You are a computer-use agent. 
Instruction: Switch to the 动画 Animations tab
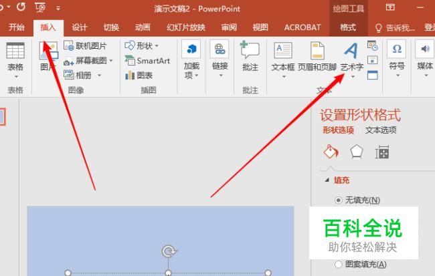143,27
